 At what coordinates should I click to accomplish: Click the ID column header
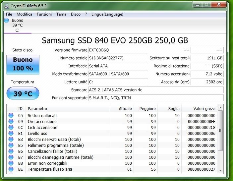(x=20, y=109)
